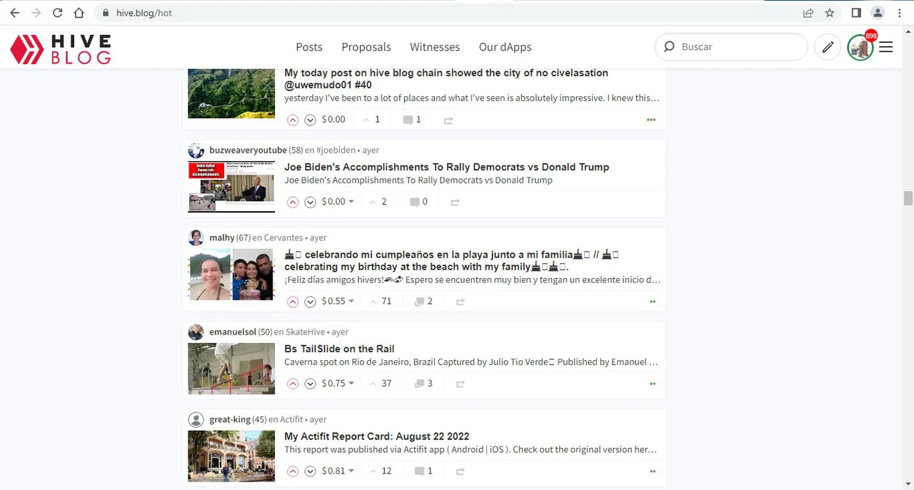Open the Actifit building photo thumbnail
914x490 pixels.
click(231, 456)
